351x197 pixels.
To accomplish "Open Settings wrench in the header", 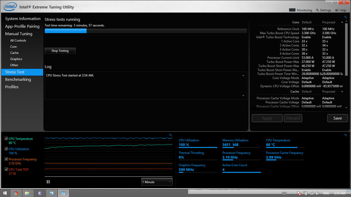I will coord(317,10).
